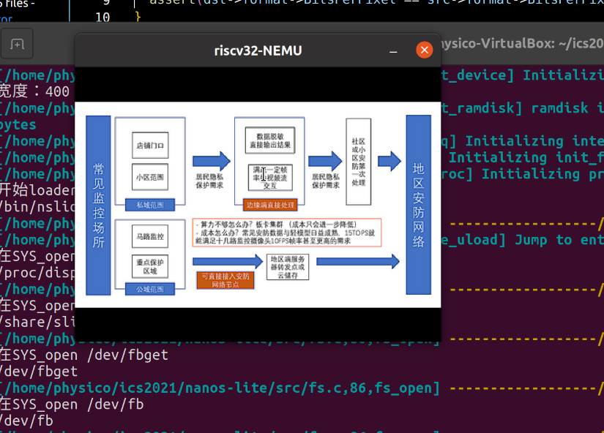Click the 'bytes' terminal line
Screen dimensions: 604x433
(18, 124)
